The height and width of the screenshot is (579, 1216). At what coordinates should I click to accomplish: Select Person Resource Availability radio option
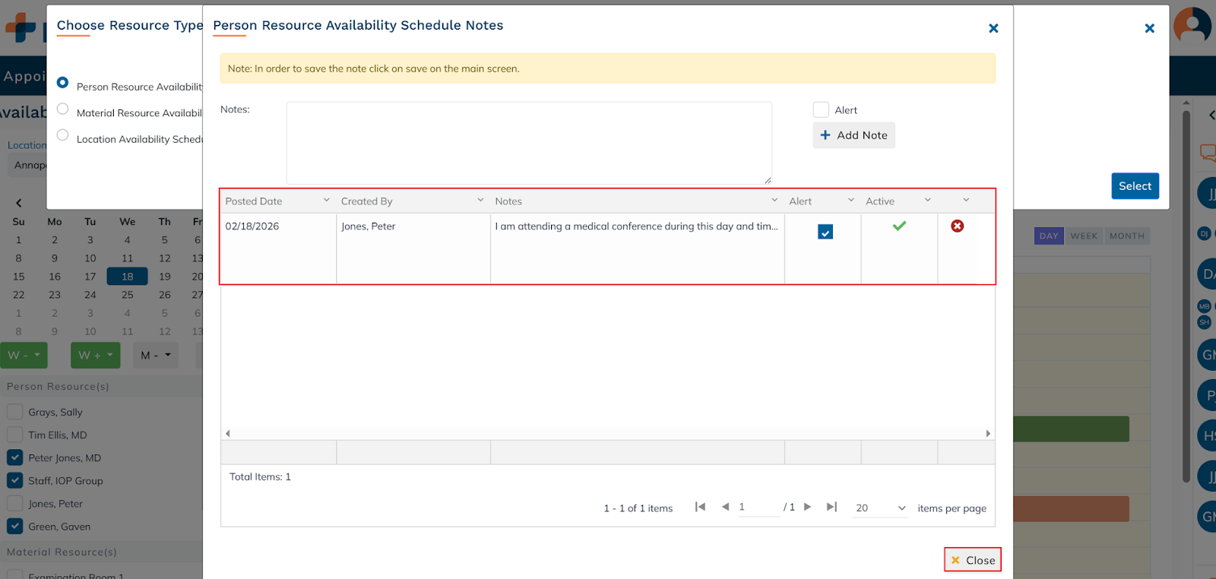(63, 82)
